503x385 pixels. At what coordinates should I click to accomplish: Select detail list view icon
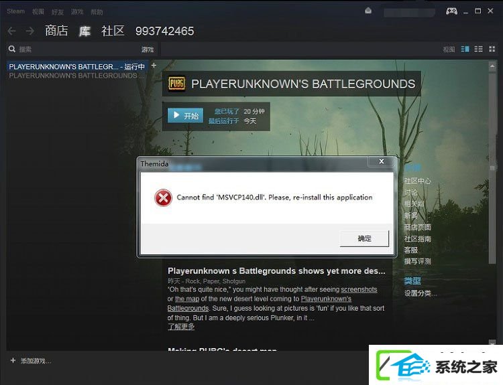click(465, 49)
